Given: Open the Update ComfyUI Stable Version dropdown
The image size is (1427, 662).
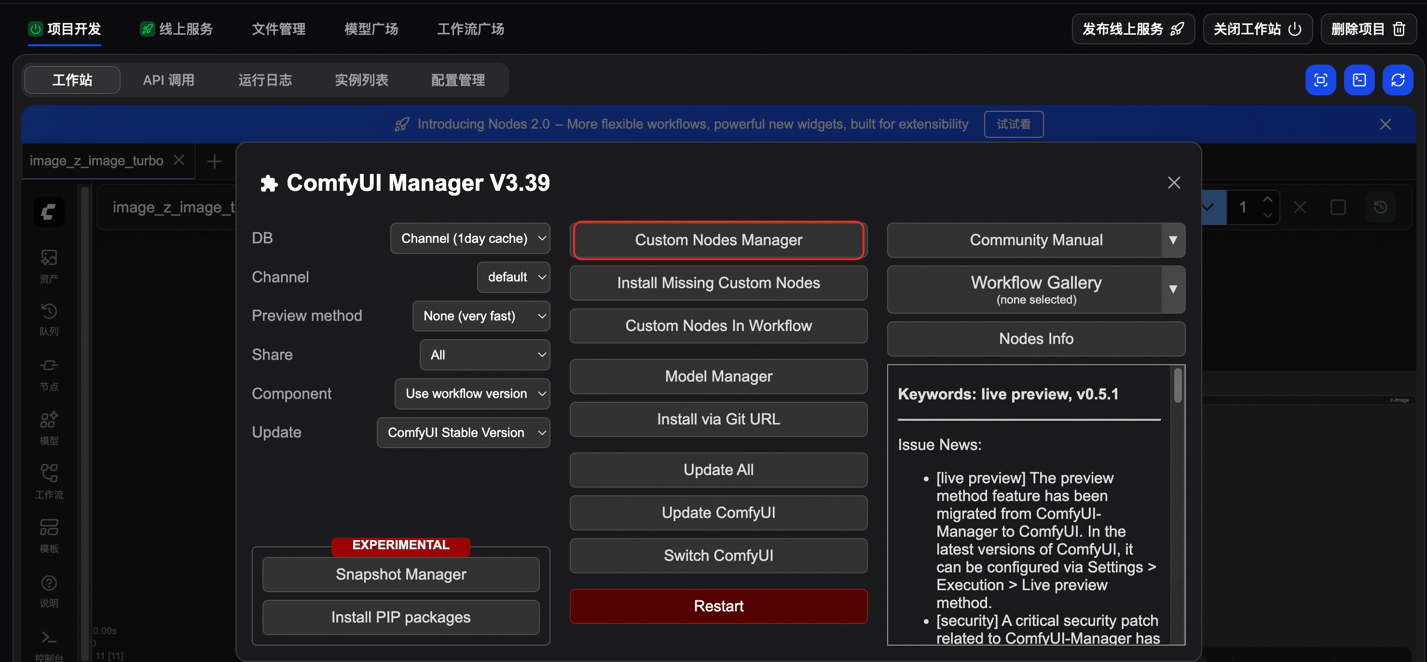Looking at the screenshot, I should (463, 432).
